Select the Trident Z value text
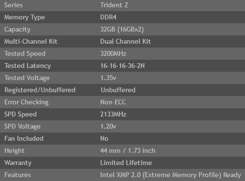This screenshot has height=181, width=245. click(x=114, y=5)
